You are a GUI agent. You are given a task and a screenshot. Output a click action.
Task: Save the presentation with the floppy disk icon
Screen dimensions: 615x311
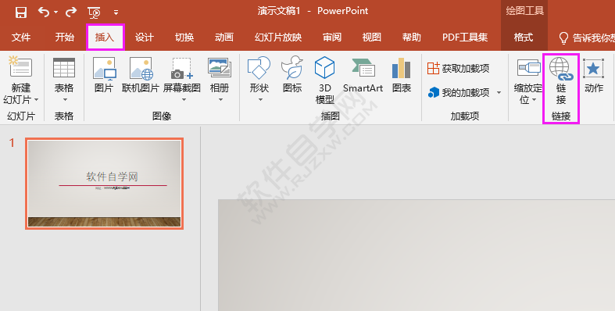click(x=21, y=13)
